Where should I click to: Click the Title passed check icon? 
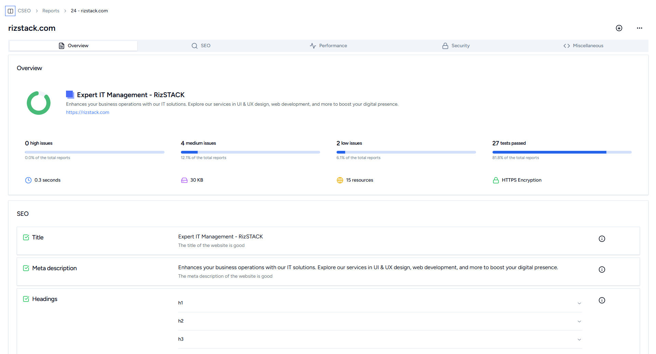tap(26, 237)
